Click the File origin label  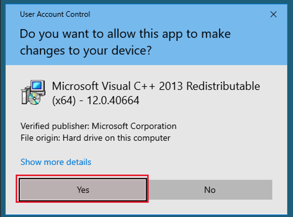click(x=40, y=138)
